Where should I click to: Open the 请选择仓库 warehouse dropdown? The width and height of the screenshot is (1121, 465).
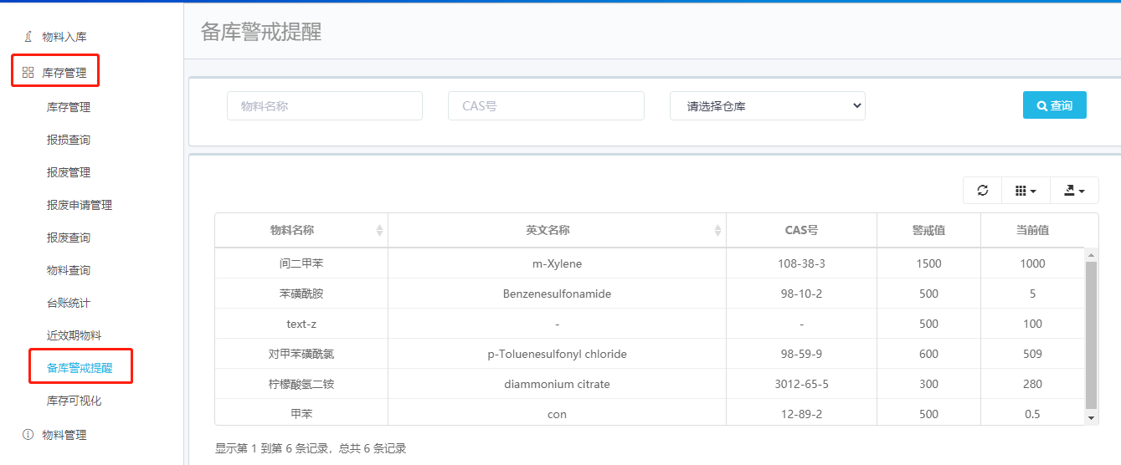768,106
